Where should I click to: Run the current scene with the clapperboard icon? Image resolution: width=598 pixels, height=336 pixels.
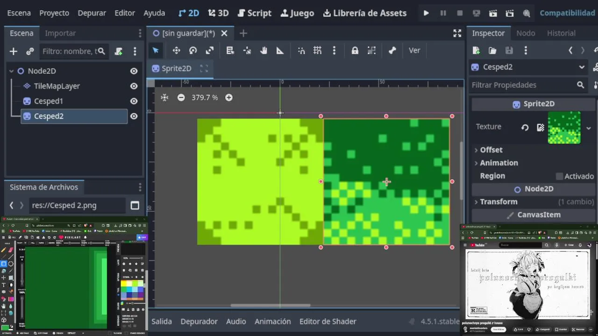point(493,13)
